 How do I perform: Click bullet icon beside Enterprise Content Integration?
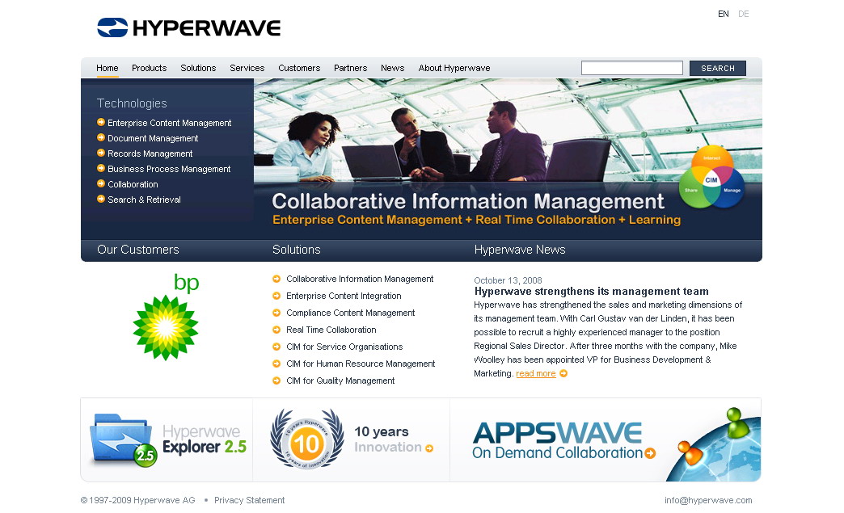pos(276,296)
